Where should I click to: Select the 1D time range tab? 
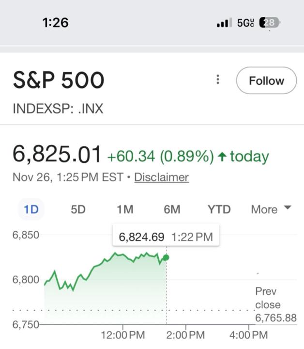point(31,210)
